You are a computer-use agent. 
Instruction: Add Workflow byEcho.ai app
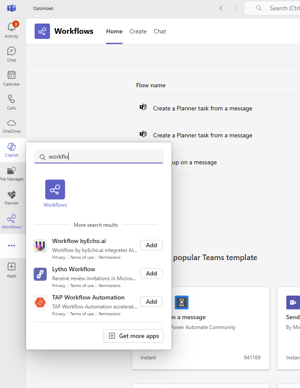pyautogui.click(x=151, y=245)
